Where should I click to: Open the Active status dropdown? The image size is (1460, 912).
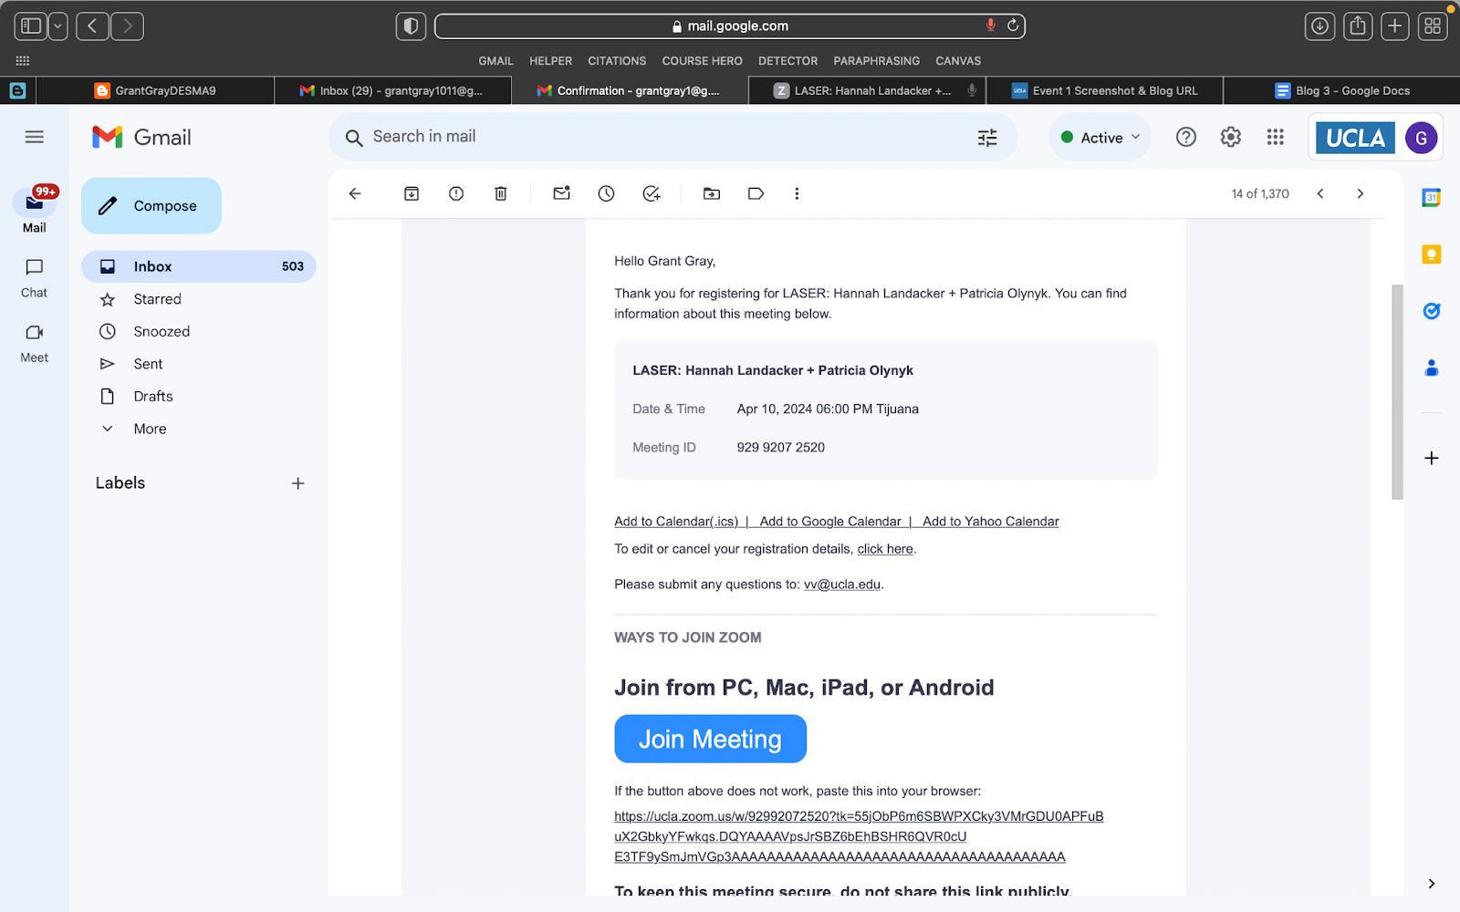(1100, 138)
